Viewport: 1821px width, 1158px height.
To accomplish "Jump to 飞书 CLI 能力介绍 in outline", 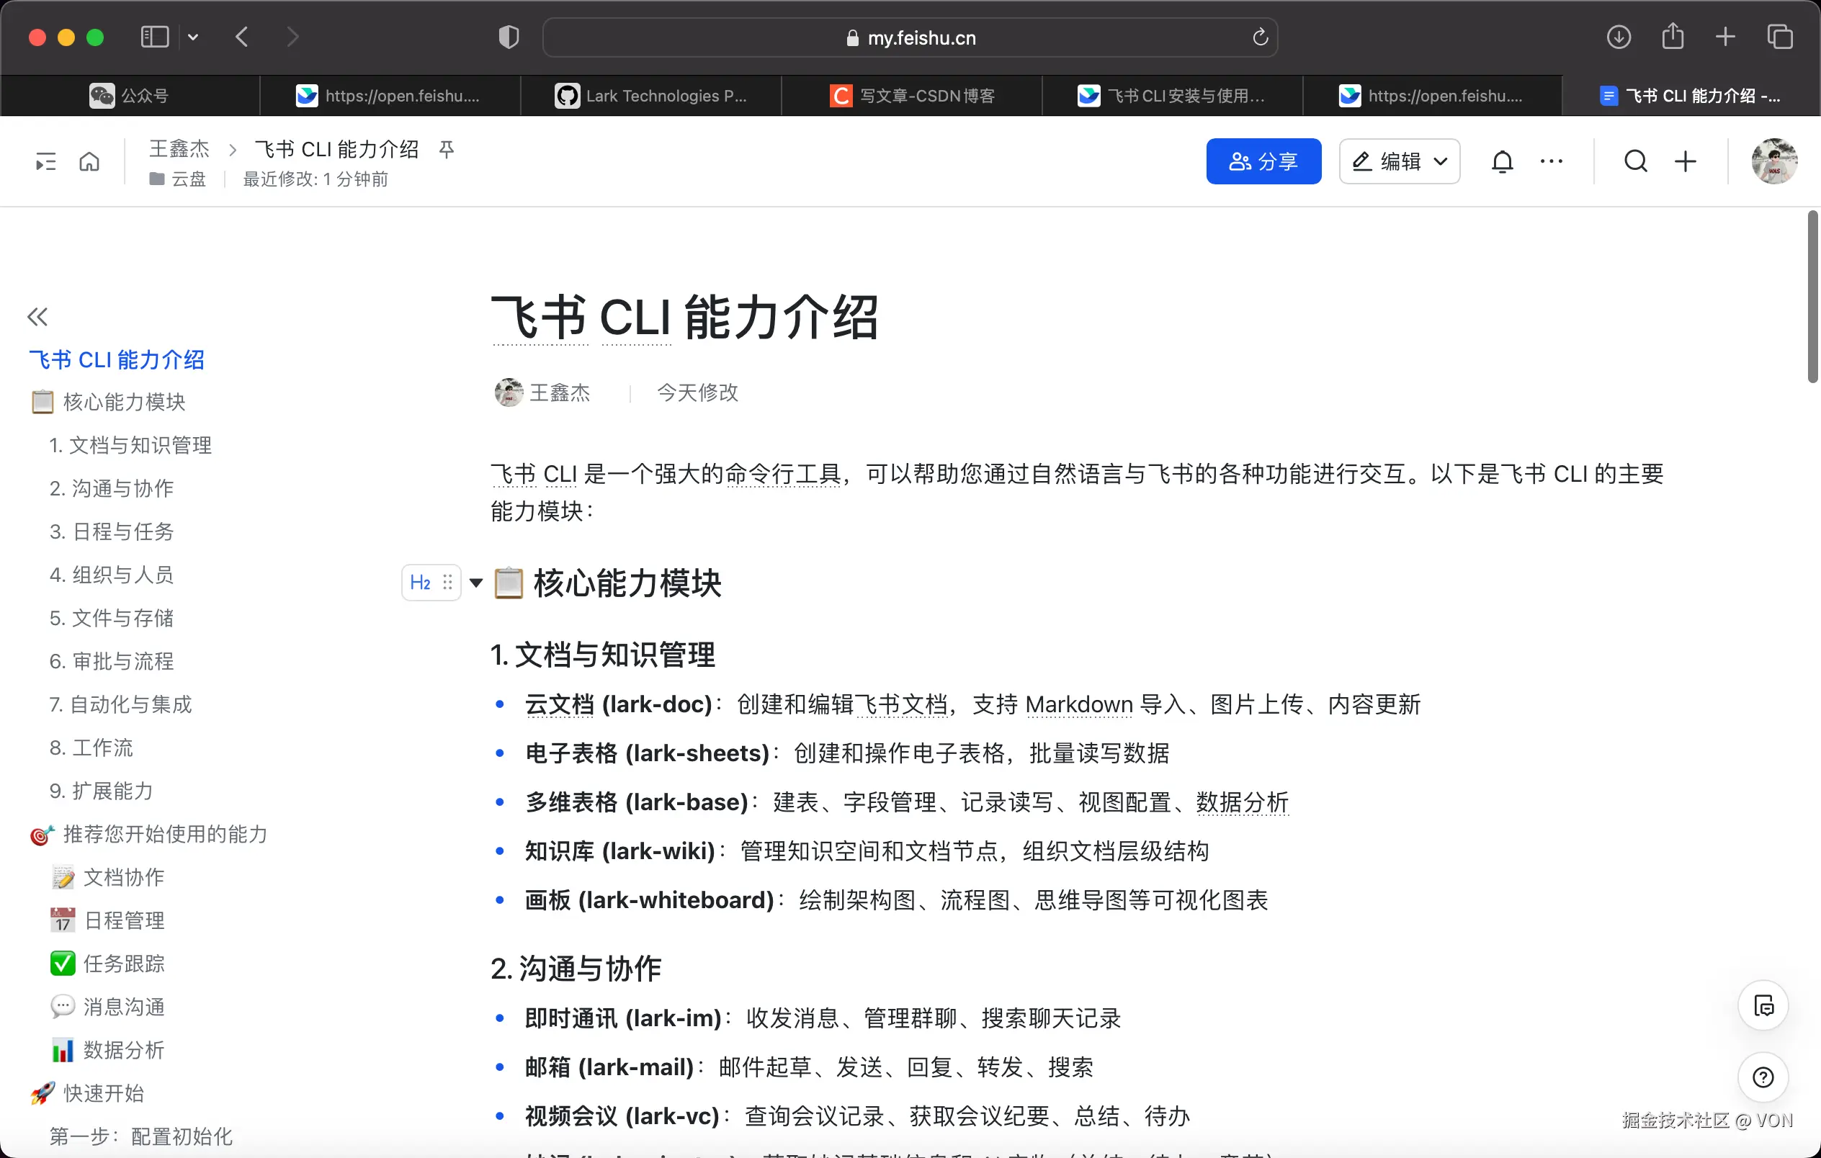I will (117, 360).
